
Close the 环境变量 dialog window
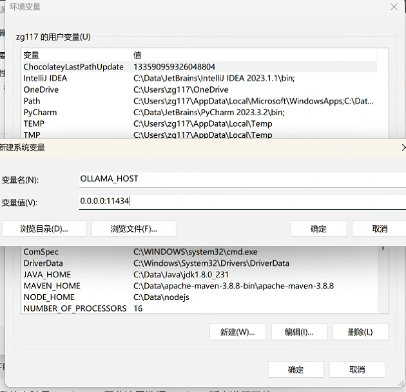click(394, 7)
